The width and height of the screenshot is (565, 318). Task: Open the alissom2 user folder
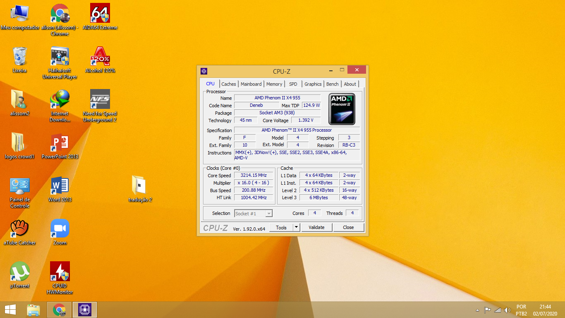pyautogui.click(x=20, y=104)
